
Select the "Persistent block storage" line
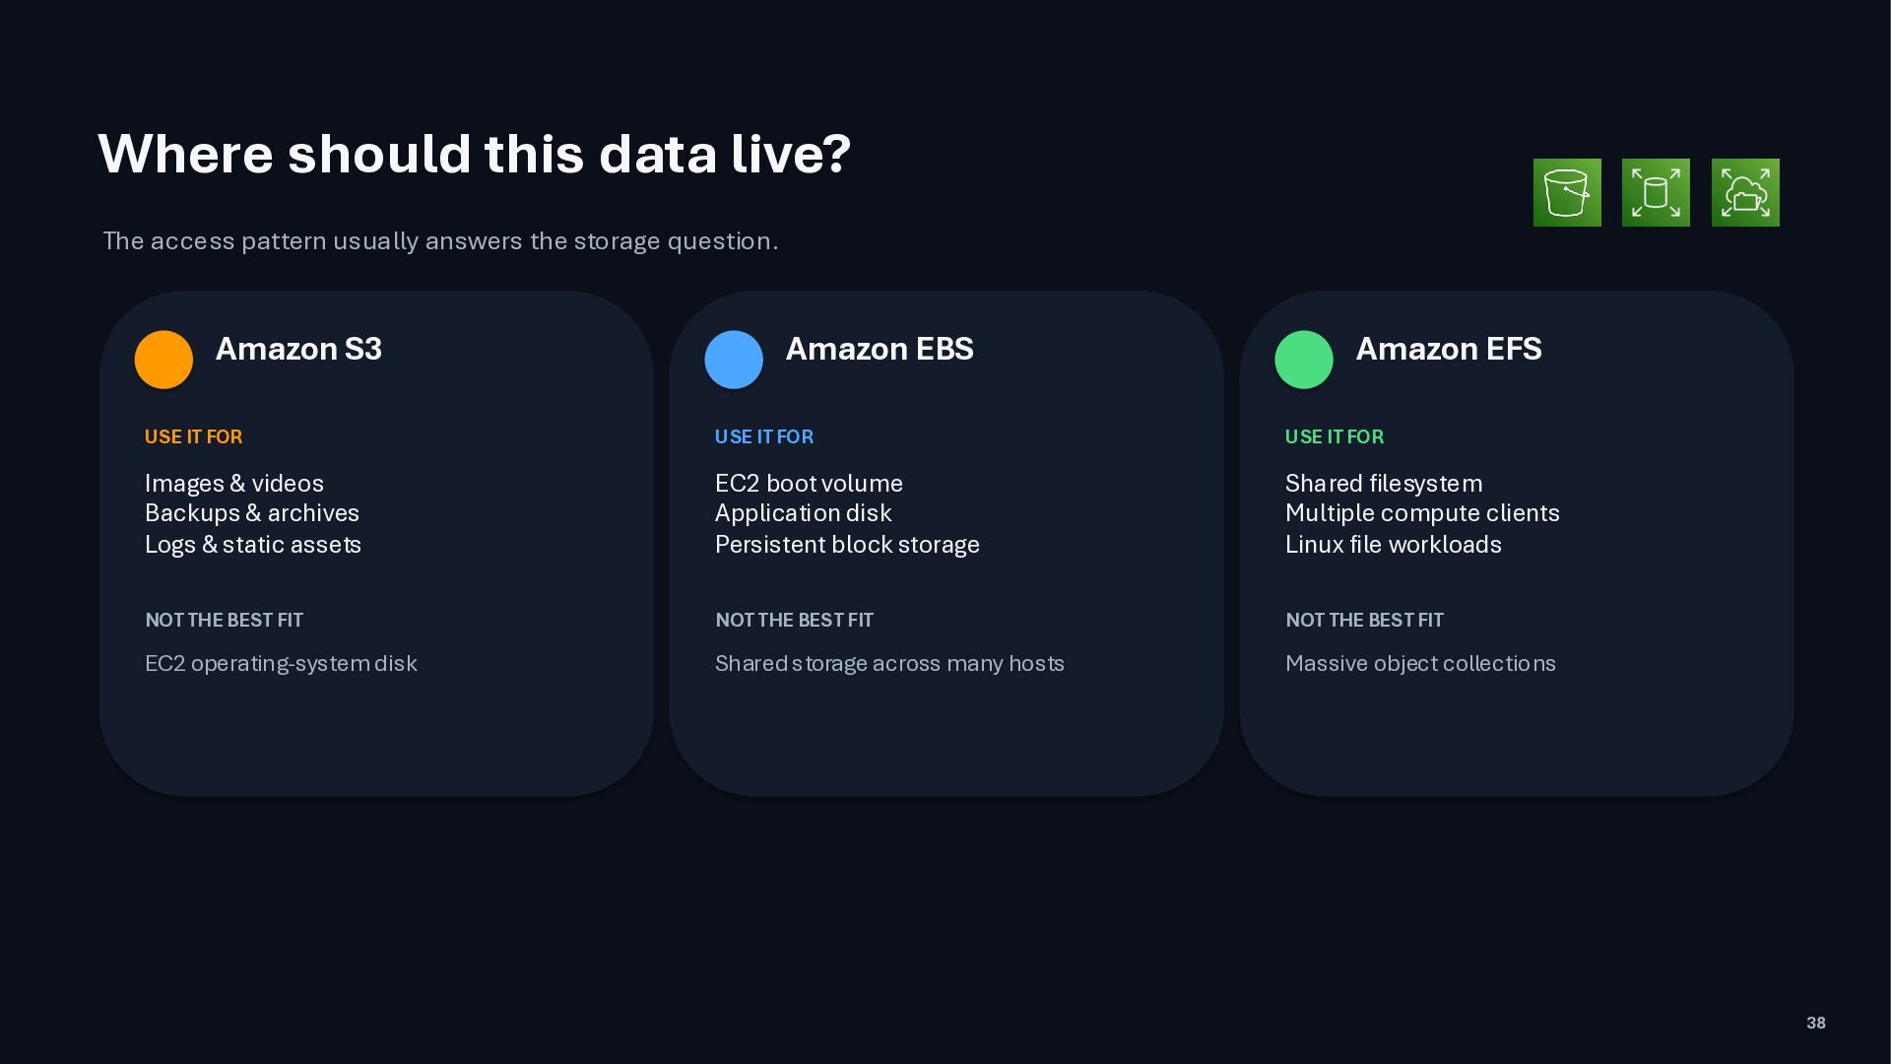847,545
